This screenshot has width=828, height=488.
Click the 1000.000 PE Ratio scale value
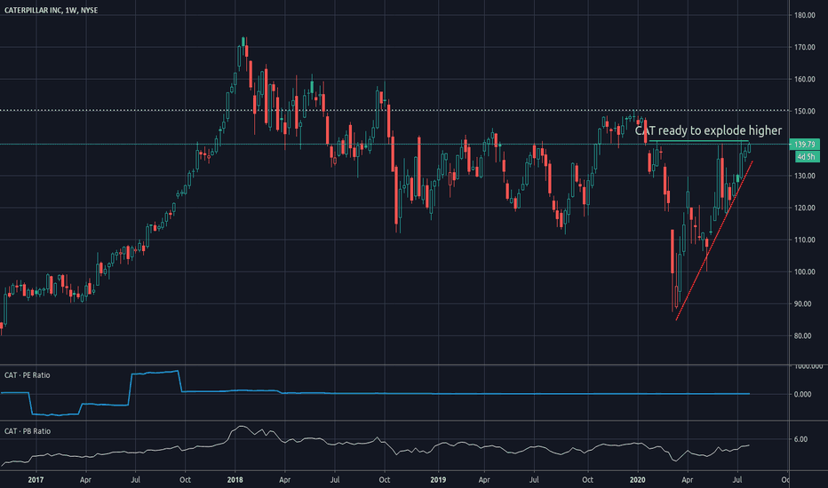[x=808, y=366]
